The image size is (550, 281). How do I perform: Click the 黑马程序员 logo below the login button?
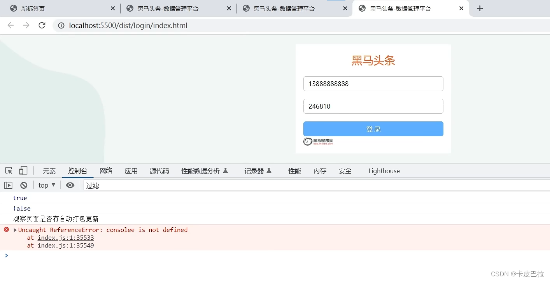click(318, 141)
